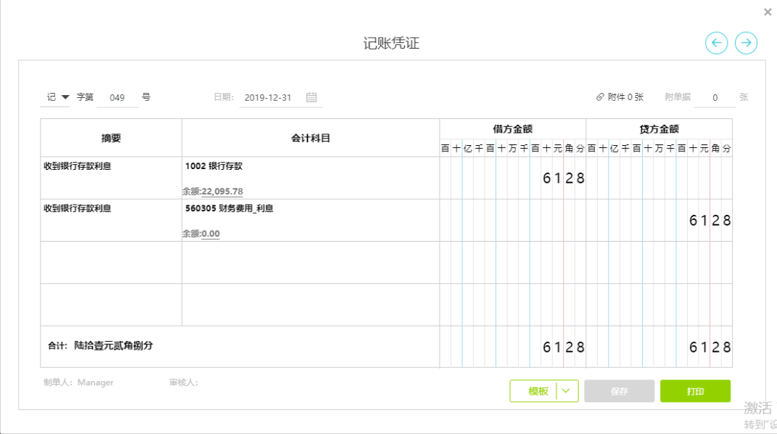Viewport: 777px width, 434px height.
Task: Edit 附单据 count field
Action: [715, 97]
